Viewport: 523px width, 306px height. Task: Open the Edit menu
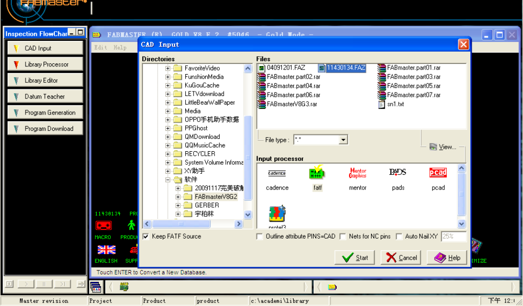[x=101, y=48]
